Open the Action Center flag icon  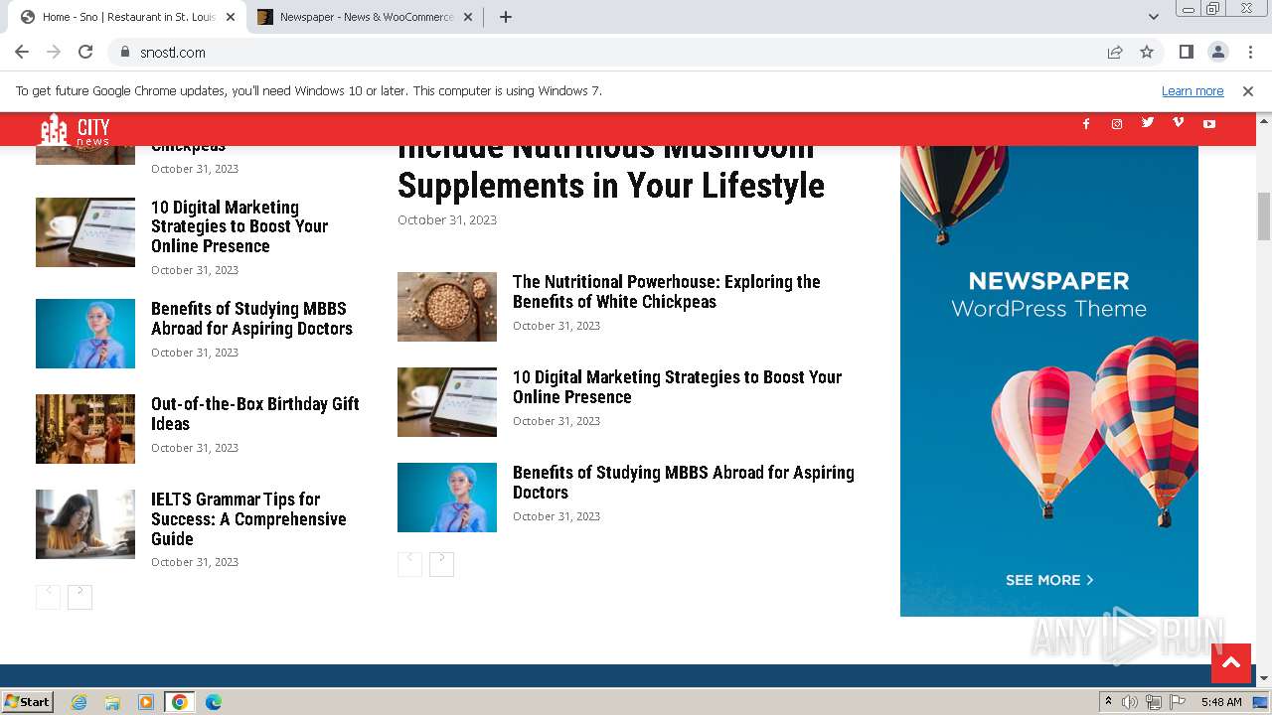coord(1178,702)
